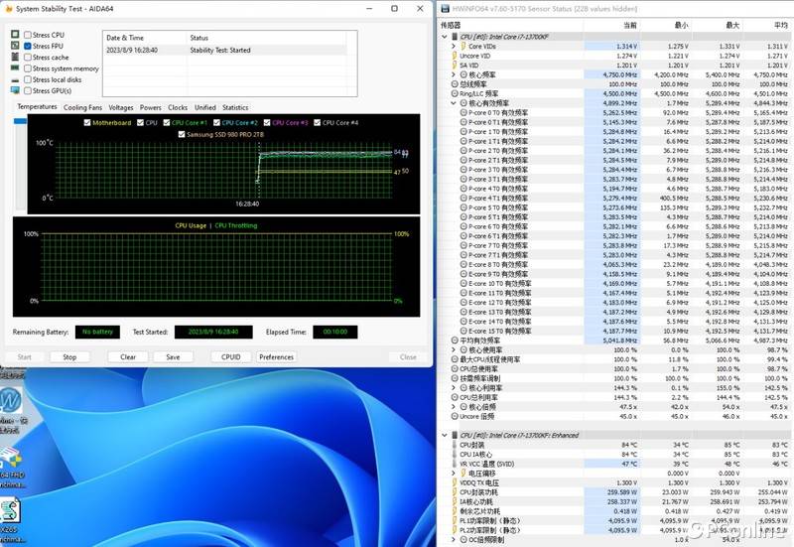This screenshot has width=794, height=547.
Task: Open the W desktop shortcut icon
Action: [10, 401]
